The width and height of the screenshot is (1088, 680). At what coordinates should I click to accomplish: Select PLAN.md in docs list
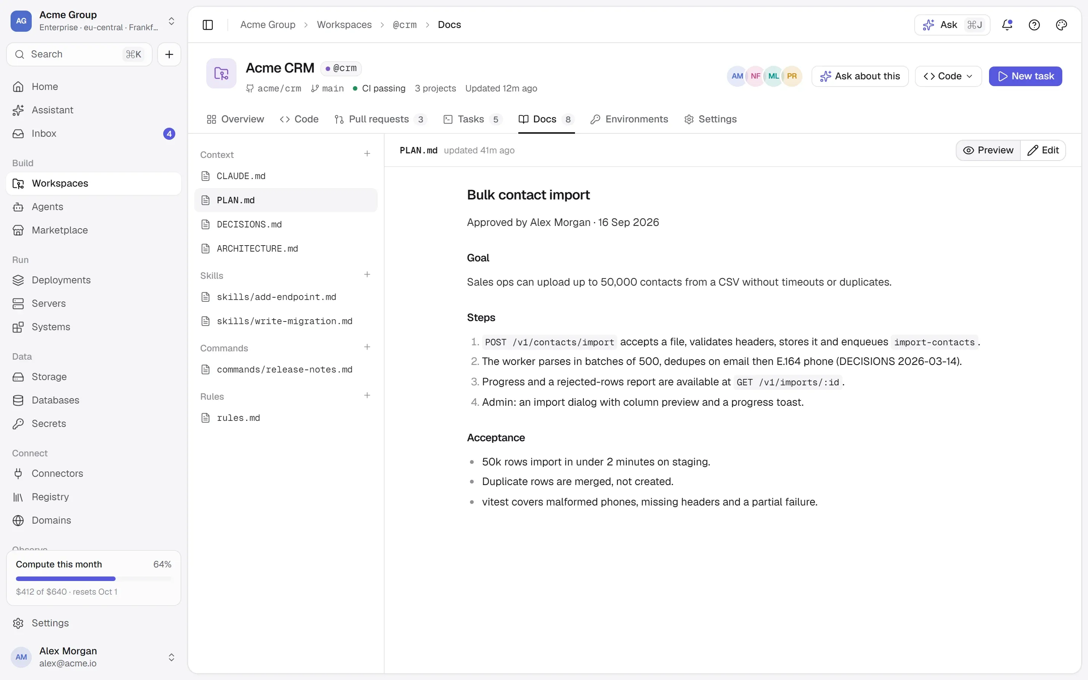pyautogui.click(x=286, y=200)
